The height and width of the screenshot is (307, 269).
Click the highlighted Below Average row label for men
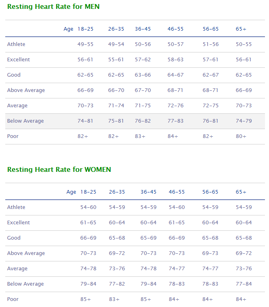point(25,121)
